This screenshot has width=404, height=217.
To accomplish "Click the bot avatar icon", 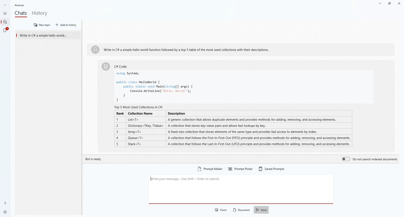I will pos(106,66).
